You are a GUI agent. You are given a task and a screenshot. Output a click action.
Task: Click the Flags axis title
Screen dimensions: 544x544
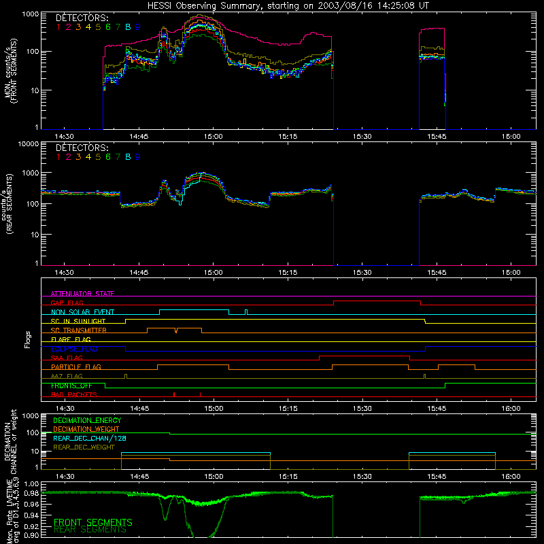tap(28, 339)
